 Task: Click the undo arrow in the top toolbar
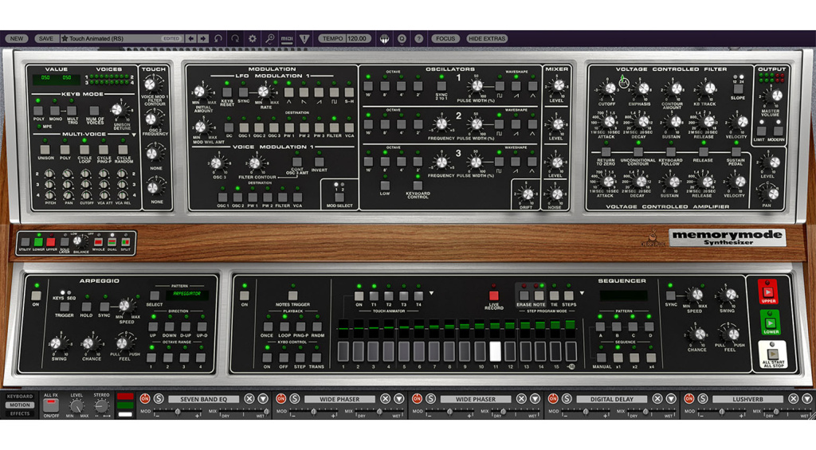click(218, 38)
